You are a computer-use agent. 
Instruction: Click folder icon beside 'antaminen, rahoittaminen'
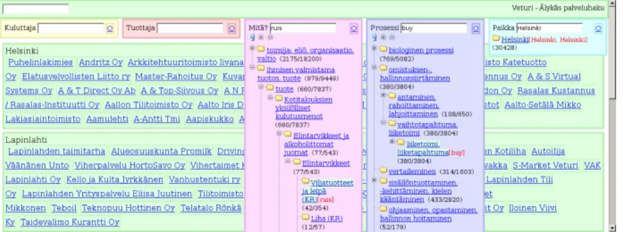pyautogui.click(x=392, y=96)
